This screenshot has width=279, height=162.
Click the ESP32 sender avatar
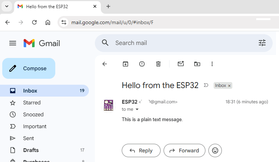(x=108, y=106)
